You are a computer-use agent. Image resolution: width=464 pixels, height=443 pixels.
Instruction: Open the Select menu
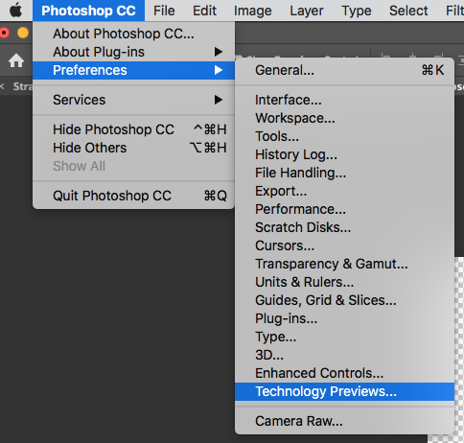pos(408,11)
